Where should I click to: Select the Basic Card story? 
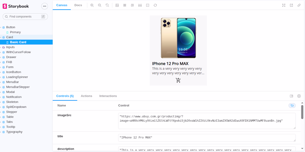tap(26, 42)
